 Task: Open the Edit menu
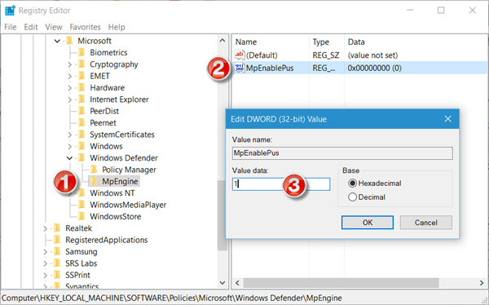(31, 27)
